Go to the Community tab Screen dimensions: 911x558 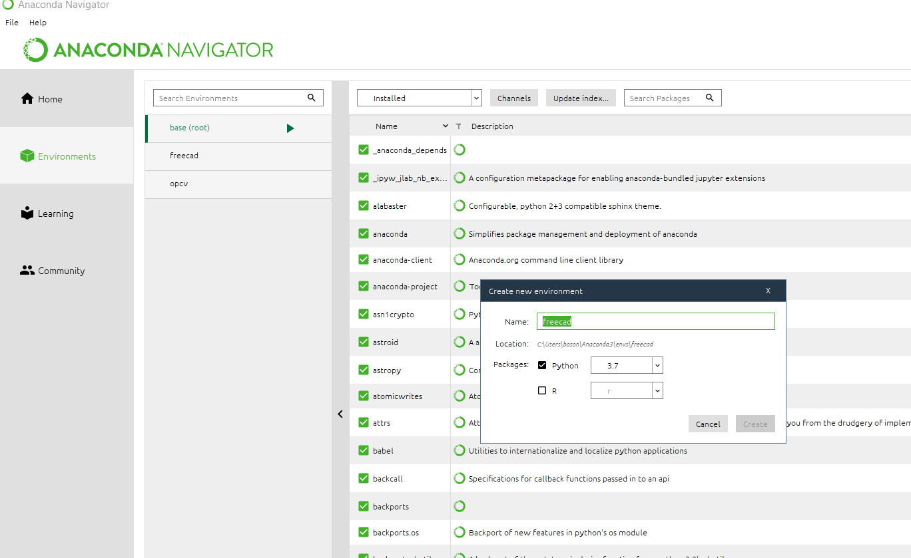[x=67, y=270]
